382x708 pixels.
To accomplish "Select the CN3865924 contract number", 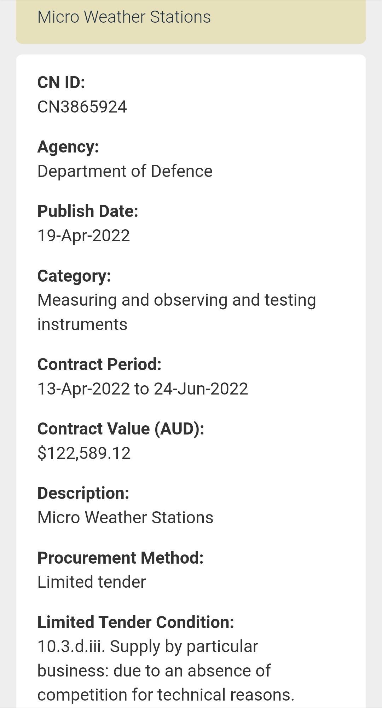I will [x=82, y=107].
